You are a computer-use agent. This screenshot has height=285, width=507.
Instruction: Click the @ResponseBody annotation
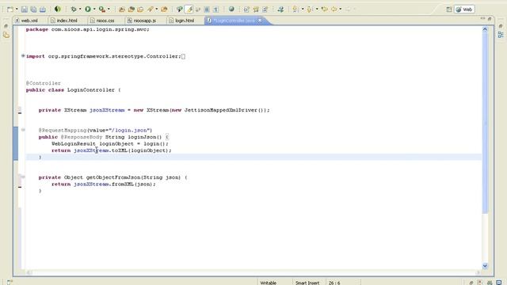click(x=82, y=137)
